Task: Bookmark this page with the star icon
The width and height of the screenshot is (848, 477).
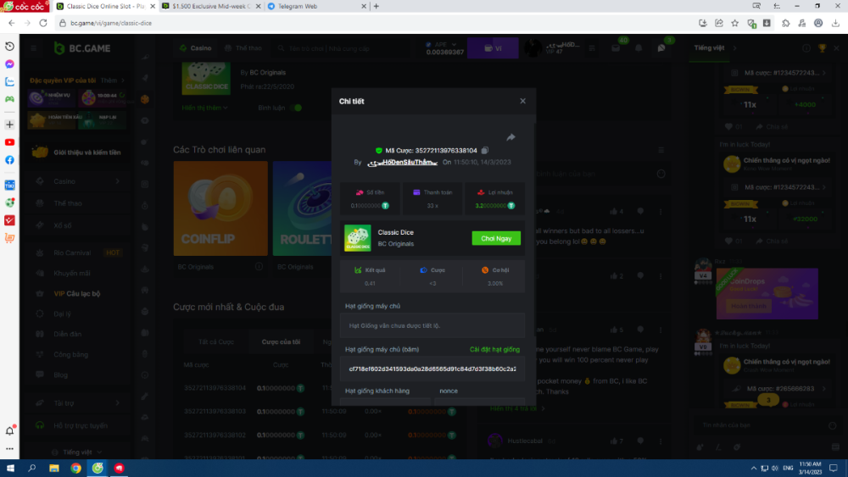Action: (734, 23)
